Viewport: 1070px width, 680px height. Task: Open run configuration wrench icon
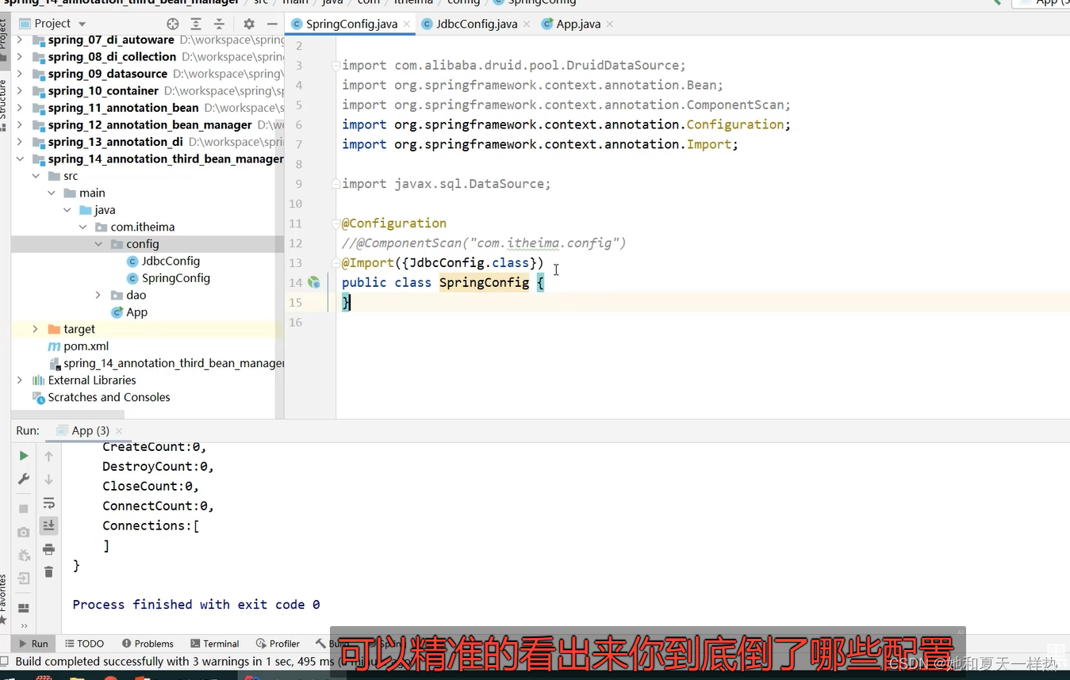coord(24,479)
